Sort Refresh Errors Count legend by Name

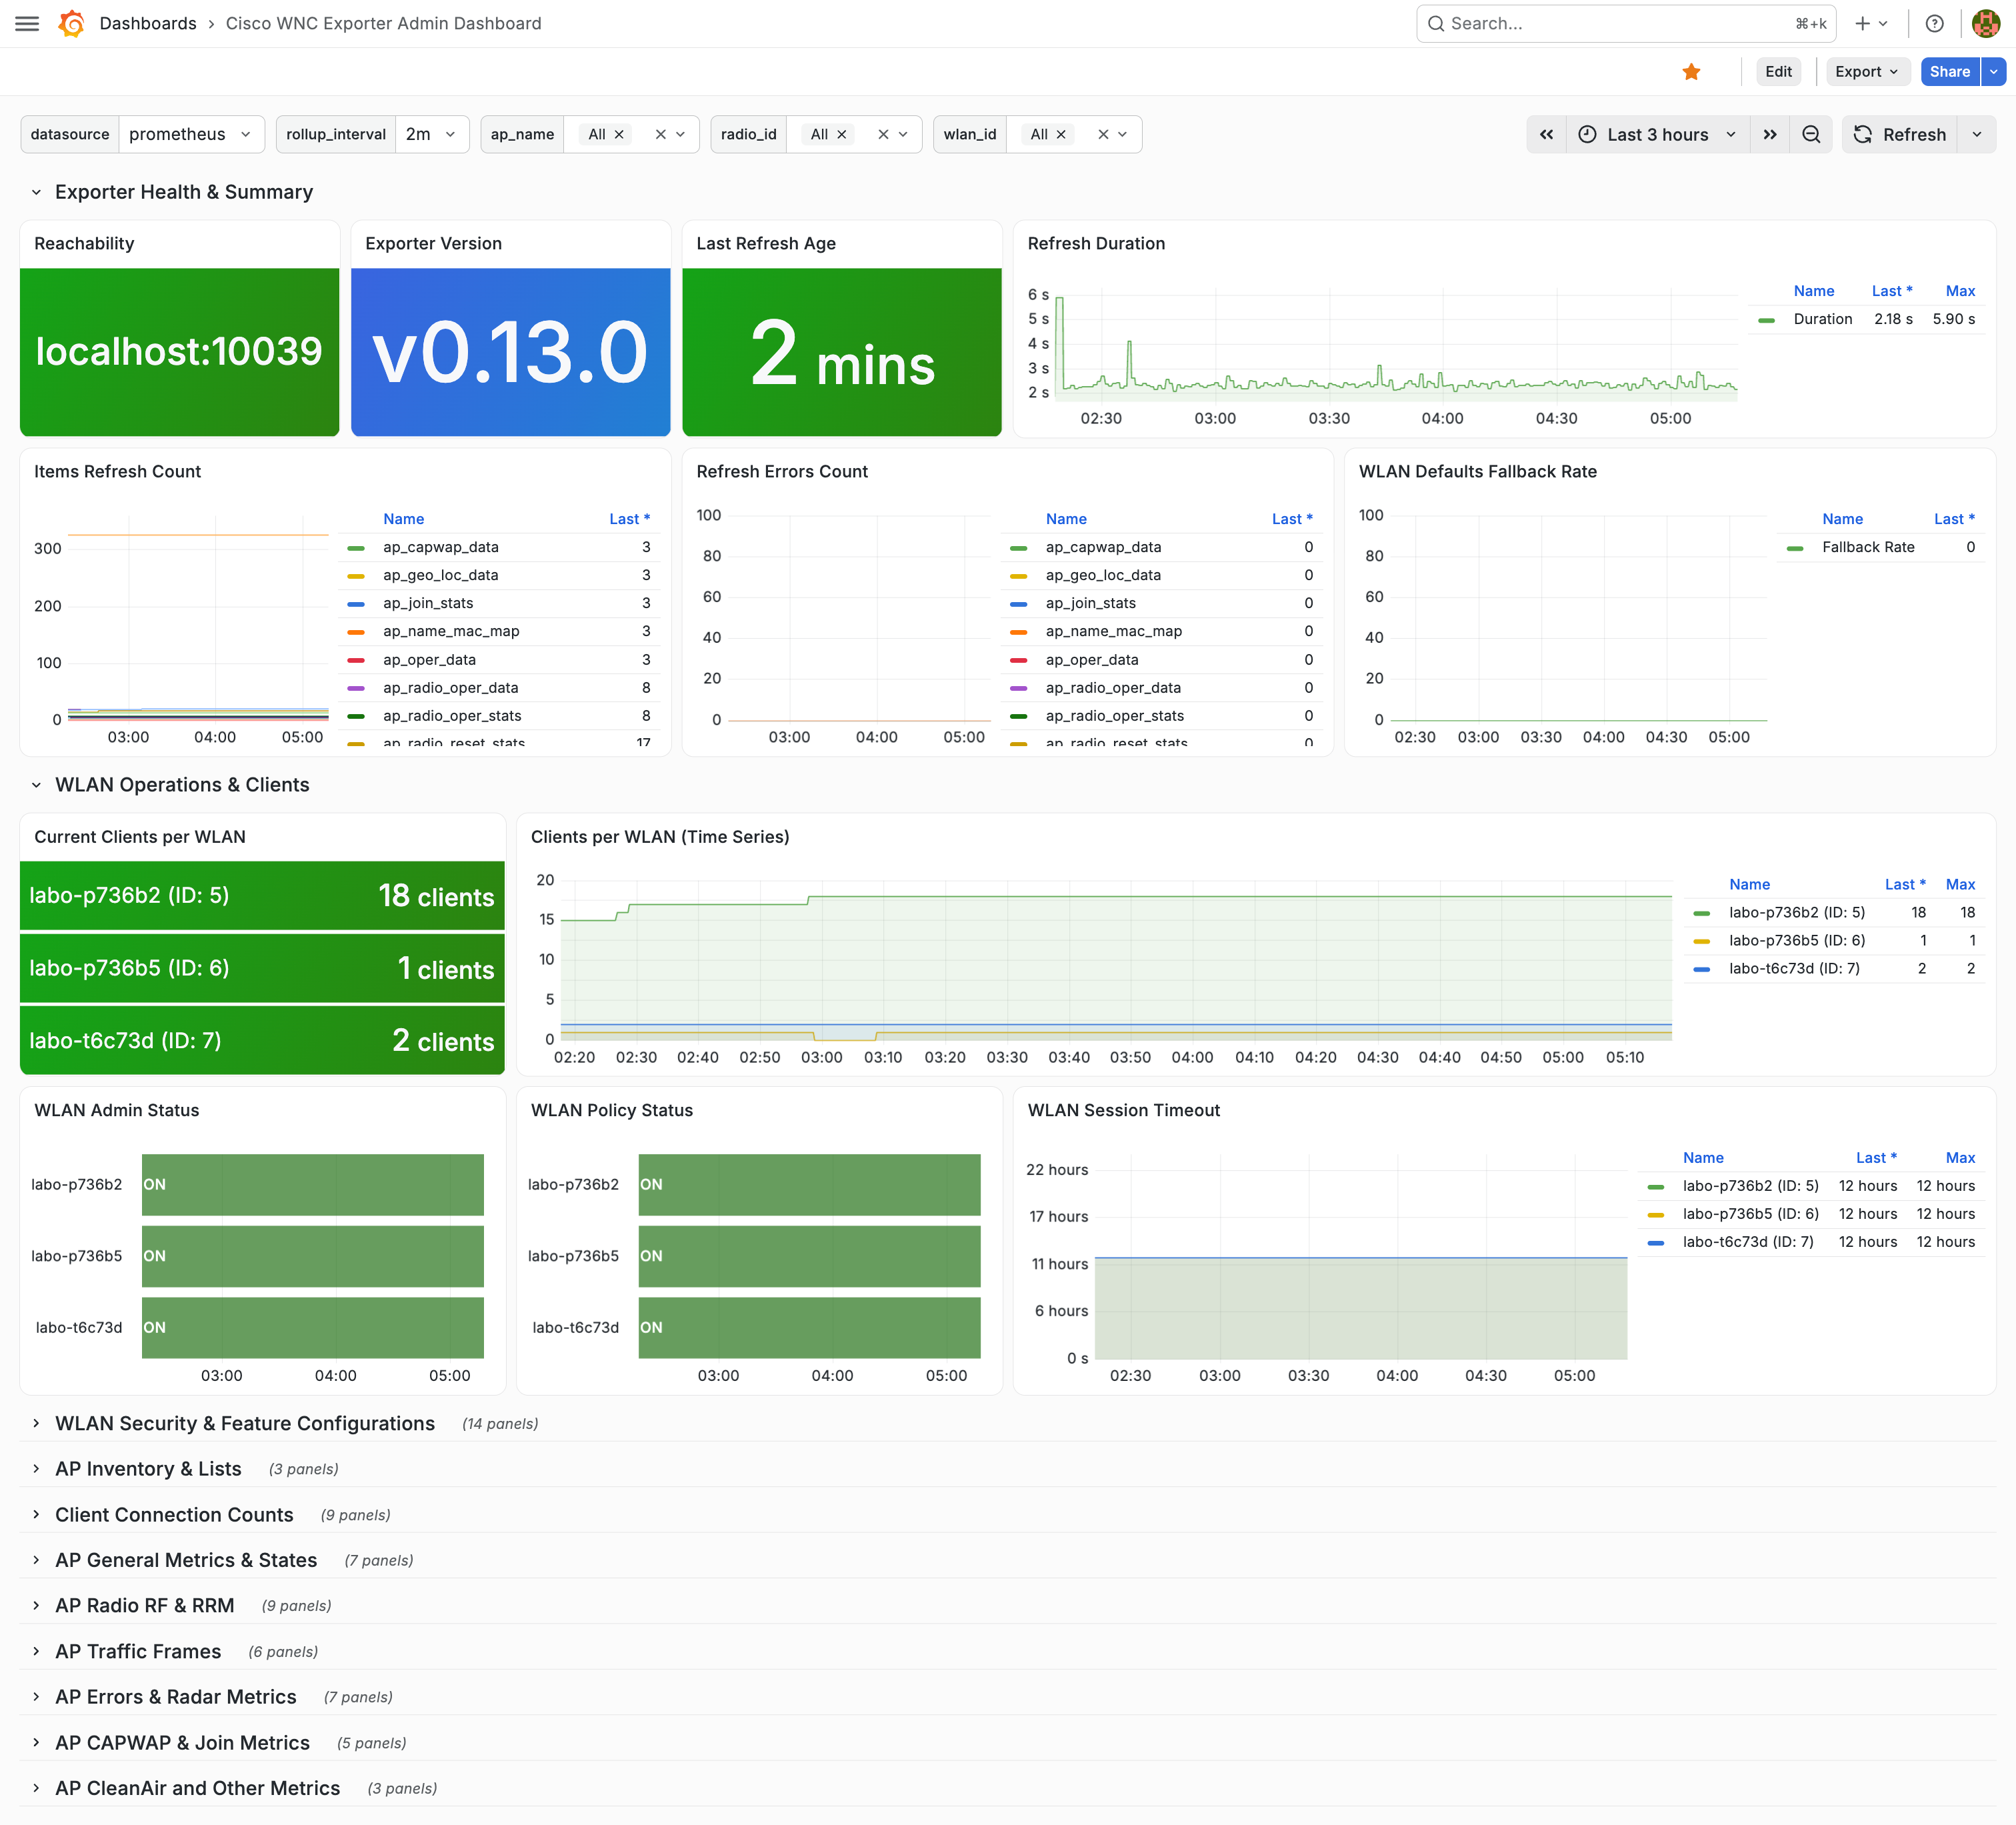(1066, 519)
